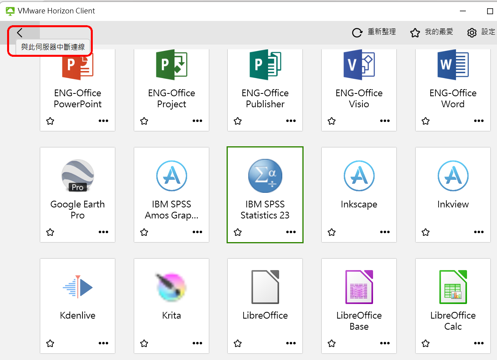
Task: Launch Kdenlive video editor icon
Action: pyautogui.click(x=77, y=287)
